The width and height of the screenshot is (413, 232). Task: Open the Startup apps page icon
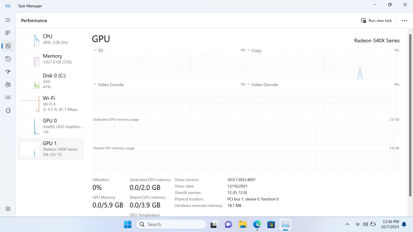8,72
